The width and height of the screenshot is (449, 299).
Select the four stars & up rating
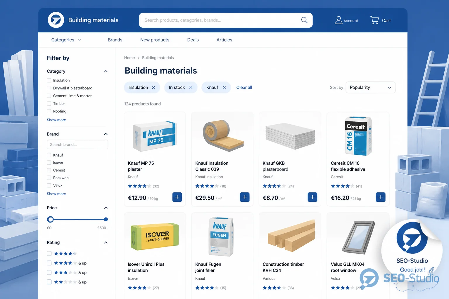pyautogui.click(x=49, y=263)
